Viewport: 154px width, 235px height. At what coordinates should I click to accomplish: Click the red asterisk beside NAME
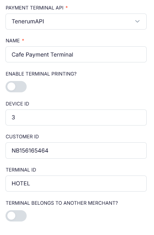23,40
